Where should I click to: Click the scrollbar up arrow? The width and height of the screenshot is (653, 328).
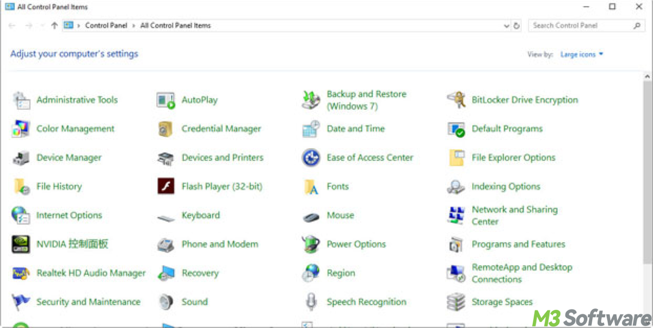[x=648, y=76]
